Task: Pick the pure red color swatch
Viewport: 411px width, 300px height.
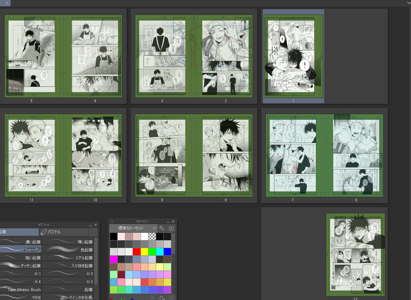Action: point(137,252)
